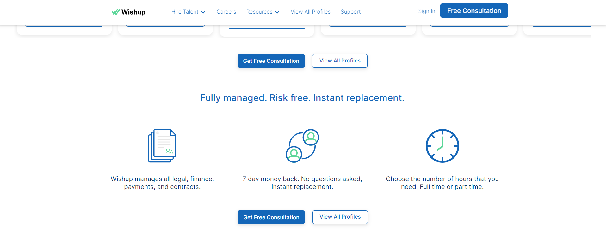Expand the Resources dropdown
606x252 pixels.
[263, 12]
